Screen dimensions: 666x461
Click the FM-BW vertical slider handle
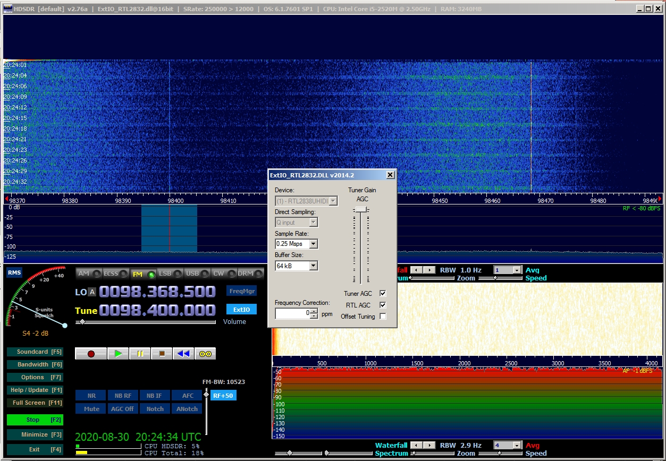click(206, 394)
